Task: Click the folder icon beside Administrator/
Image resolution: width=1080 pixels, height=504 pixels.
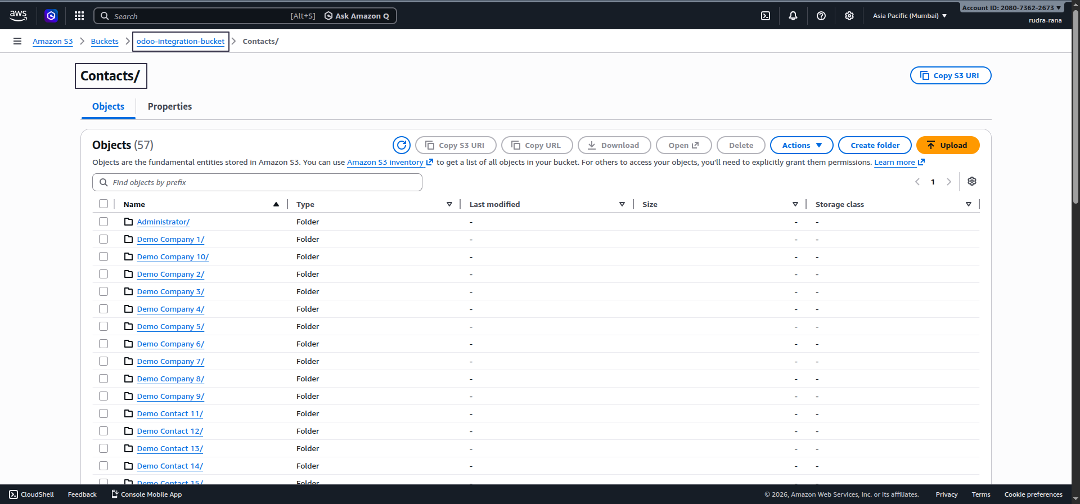Action: (128, 222)
